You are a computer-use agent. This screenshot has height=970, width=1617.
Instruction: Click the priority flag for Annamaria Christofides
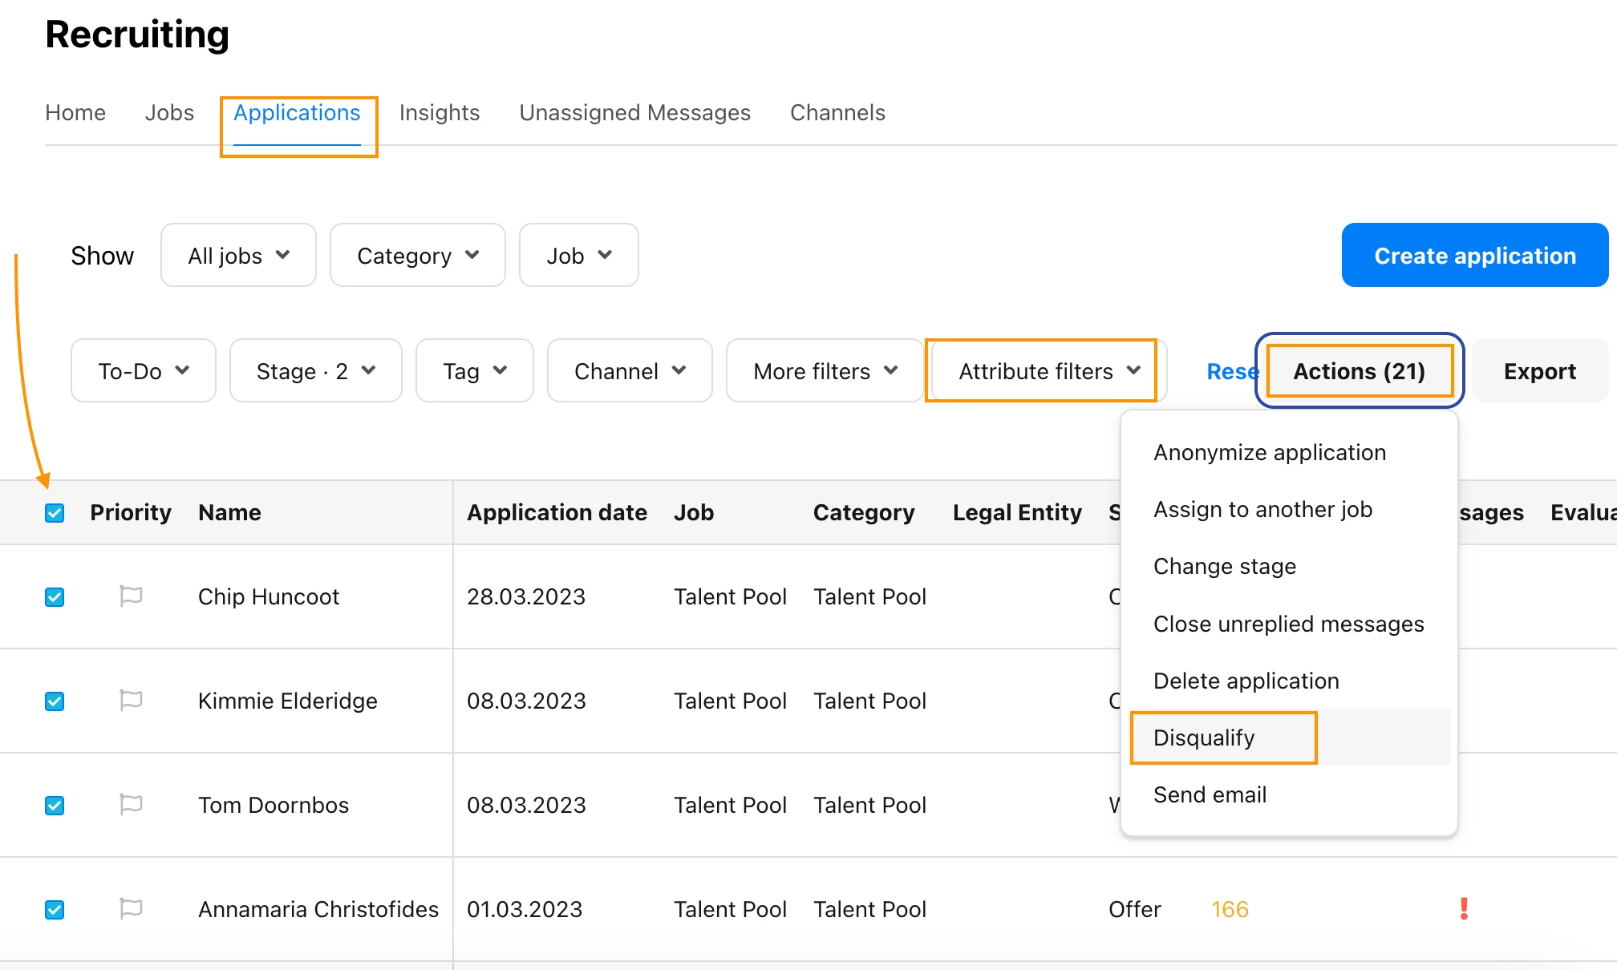tap(131, 909)
